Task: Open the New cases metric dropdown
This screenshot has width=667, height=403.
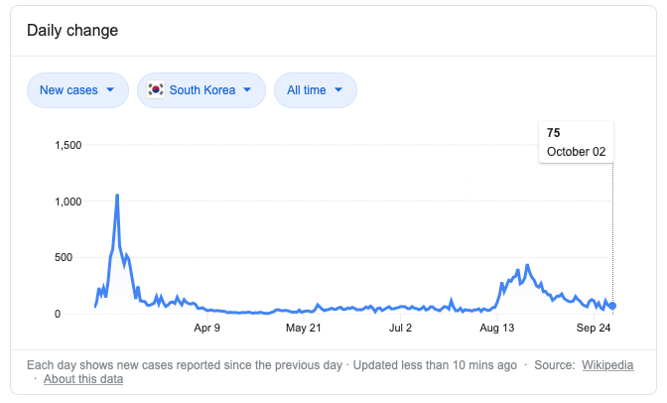Action: (x=77, y=90)
